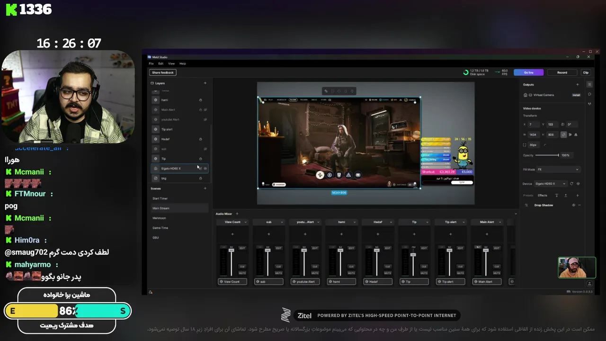Click the Tip alert layer icon

click(x=156, y=129)
